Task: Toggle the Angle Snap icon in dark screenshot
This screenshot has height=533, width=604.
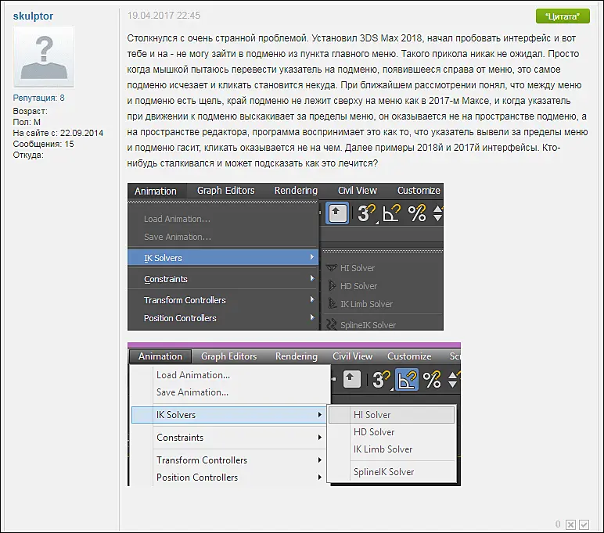Action: pos(391,213)
